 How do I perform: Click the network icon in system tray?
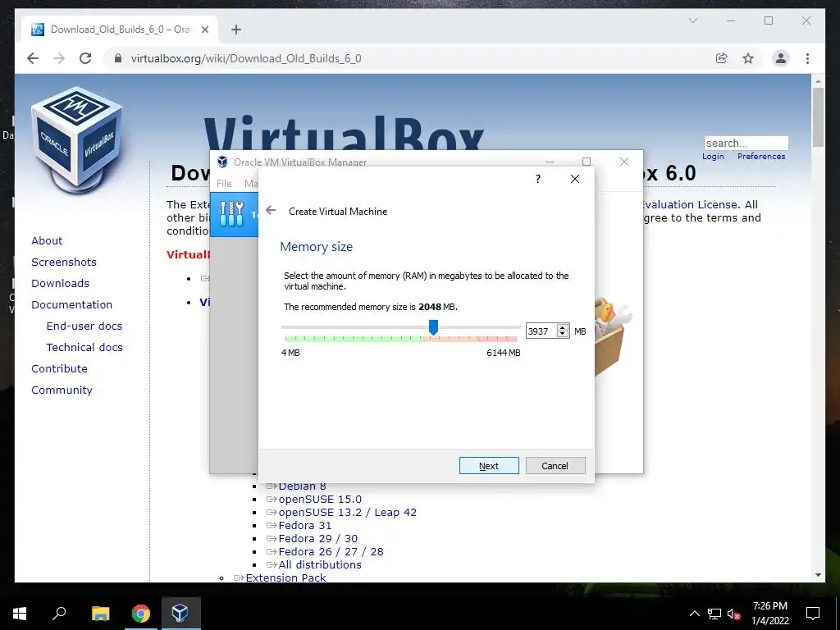pyautogui.click(x=714, y=614)
